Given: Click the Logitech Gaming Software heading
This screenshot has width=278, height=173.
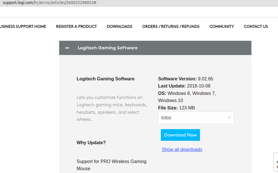Looking at the screenshot, I should coord(107,48).
